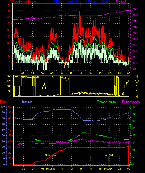Click the "Pluja" legend label
145x173 pixels.
tap(4, 102)
